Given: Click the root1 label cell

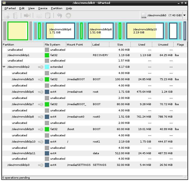Looking at the screenshot, I should (96, 142).
